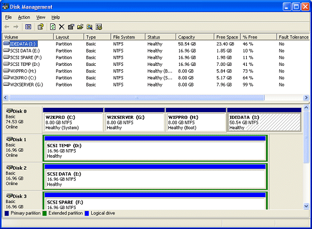Click the SCSI DATA (E:) volume drive icon
Screen dimensions: 312x229
pos(6,50)
